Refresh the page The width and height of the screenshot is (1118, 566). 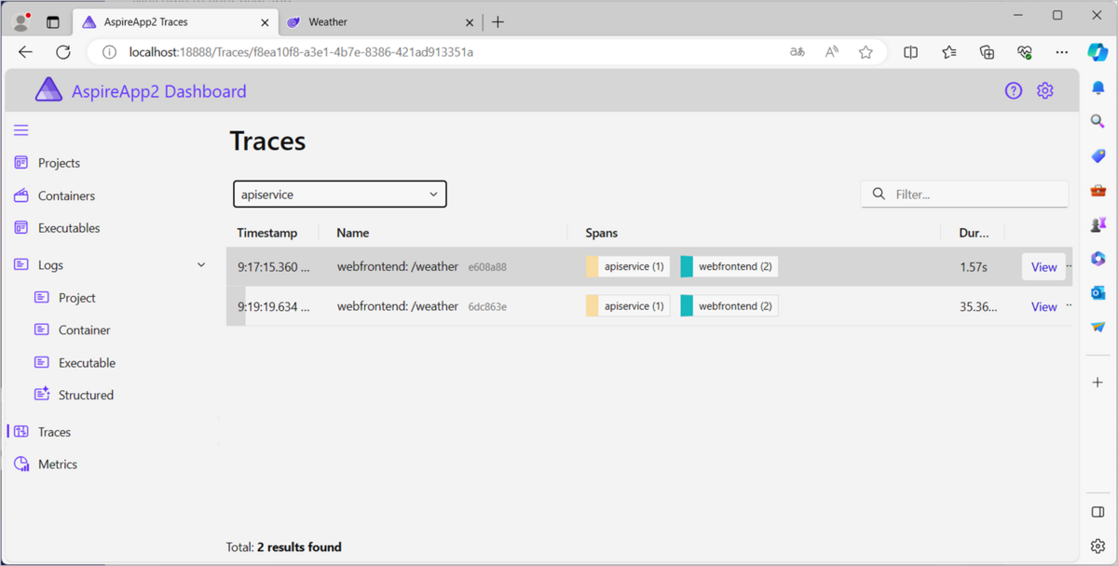63,52
